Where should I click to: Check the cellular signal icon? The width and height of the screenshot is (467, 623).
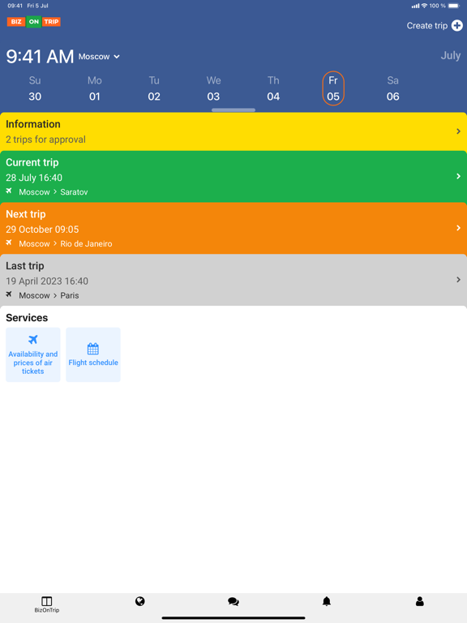click(x=415, y=6)
